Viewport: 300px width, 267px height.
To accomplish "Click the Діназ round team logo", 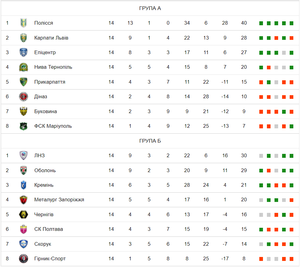I will [x=23, y=97].
